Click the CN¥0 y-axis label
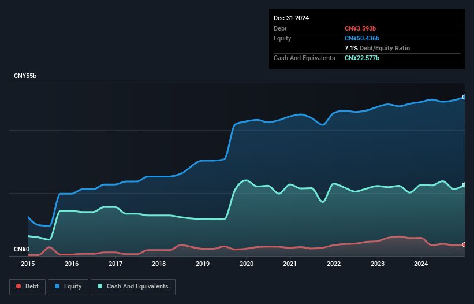The image size is (474, 304). coord(22,249)
